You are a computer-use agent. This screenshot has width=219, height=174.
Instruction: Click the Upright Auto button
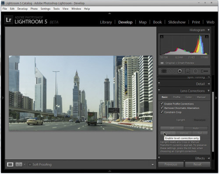click(196, 128)
